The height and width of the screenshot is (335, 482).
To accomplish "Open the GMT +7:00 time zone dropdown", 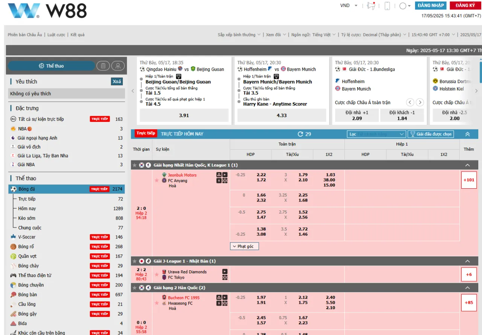I will [x=433, y=35].
